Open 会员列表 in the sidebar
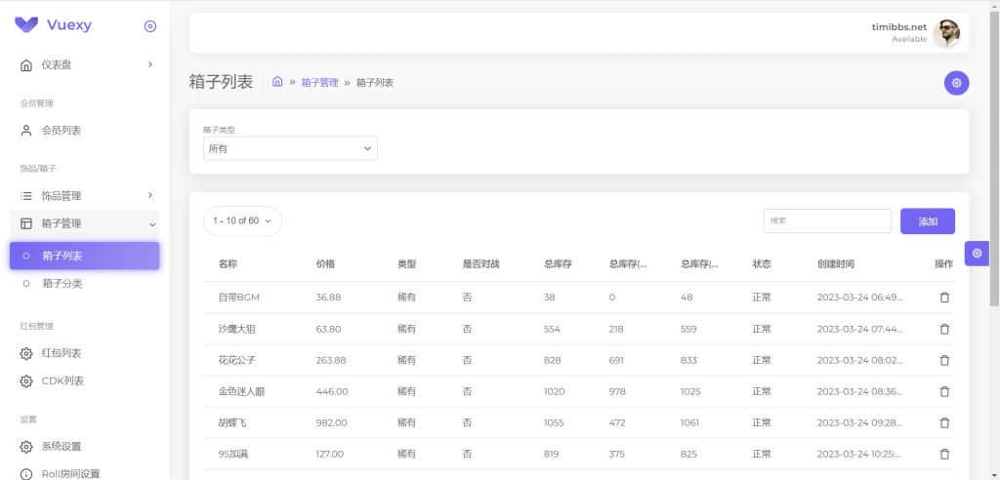Screen dimensions: 1000x480 85,131
